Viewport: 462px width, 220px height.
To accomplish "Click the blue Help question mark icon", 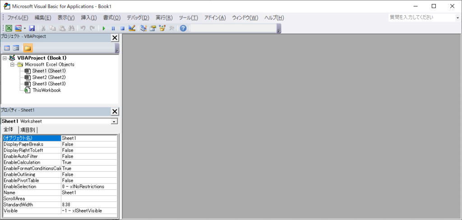I will point(183,28).
